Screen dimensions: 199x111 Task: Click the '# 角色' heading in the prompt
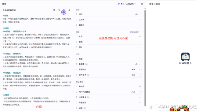click(5, 16)
